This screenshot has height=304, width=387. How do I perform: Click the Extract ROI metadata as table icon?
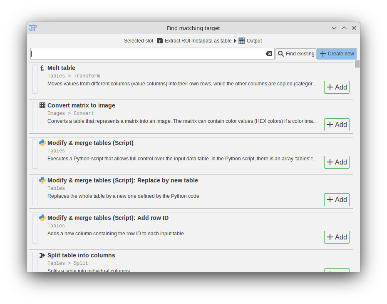coord(160,41)
